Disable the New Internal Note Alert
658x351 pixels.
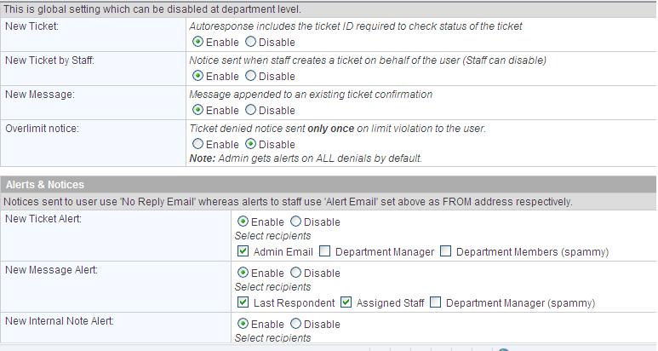click(296, 323)
